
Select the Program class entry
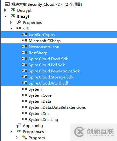point(37,138)
